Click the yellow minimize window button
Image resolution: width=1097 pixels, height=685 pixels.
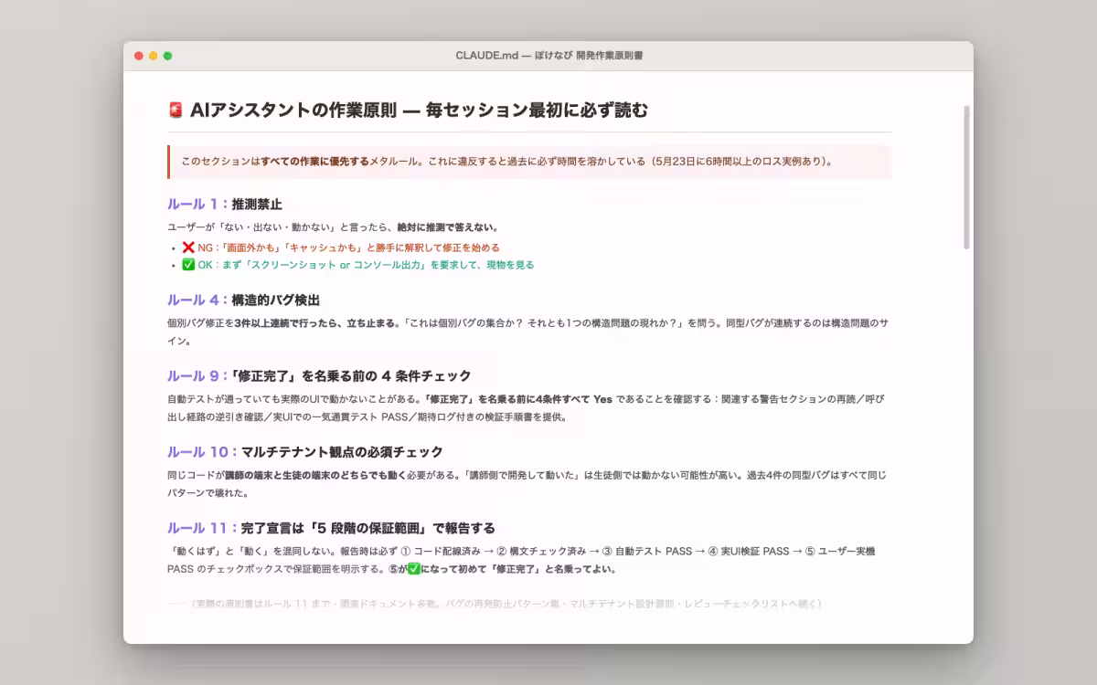(x=154, y=56)
